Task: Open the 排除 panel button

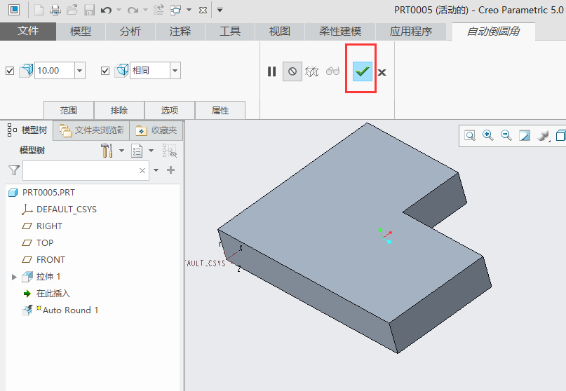Action: [x=119, y=110]
